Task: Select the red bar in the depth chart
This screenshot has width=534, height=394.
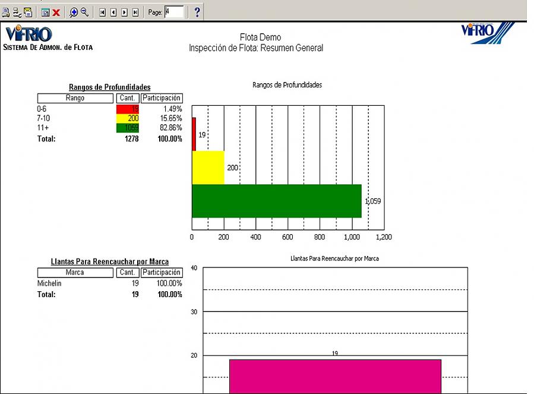Action: coord(194,134)
